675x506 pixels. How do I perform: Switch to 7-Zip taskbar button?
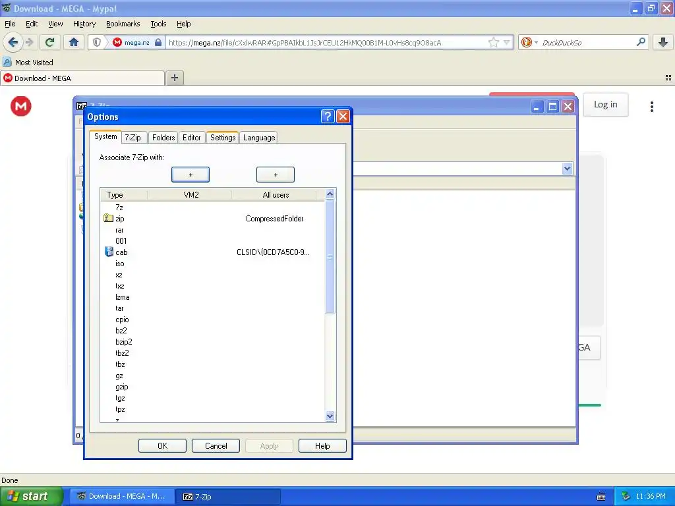tap(227, 497)
